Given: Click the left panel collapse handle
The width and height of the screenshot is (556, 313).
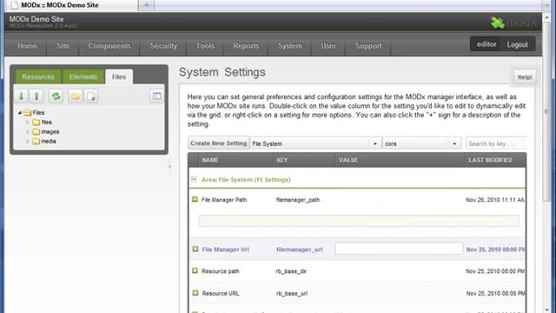Looking at the screenshot, I should coord(170,167).
